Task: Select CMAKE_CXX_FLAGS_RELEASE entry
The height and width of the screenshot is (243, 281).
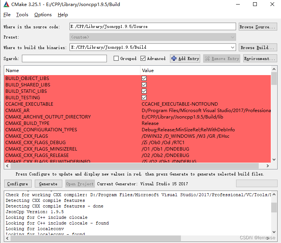Action: pos(37,155)
